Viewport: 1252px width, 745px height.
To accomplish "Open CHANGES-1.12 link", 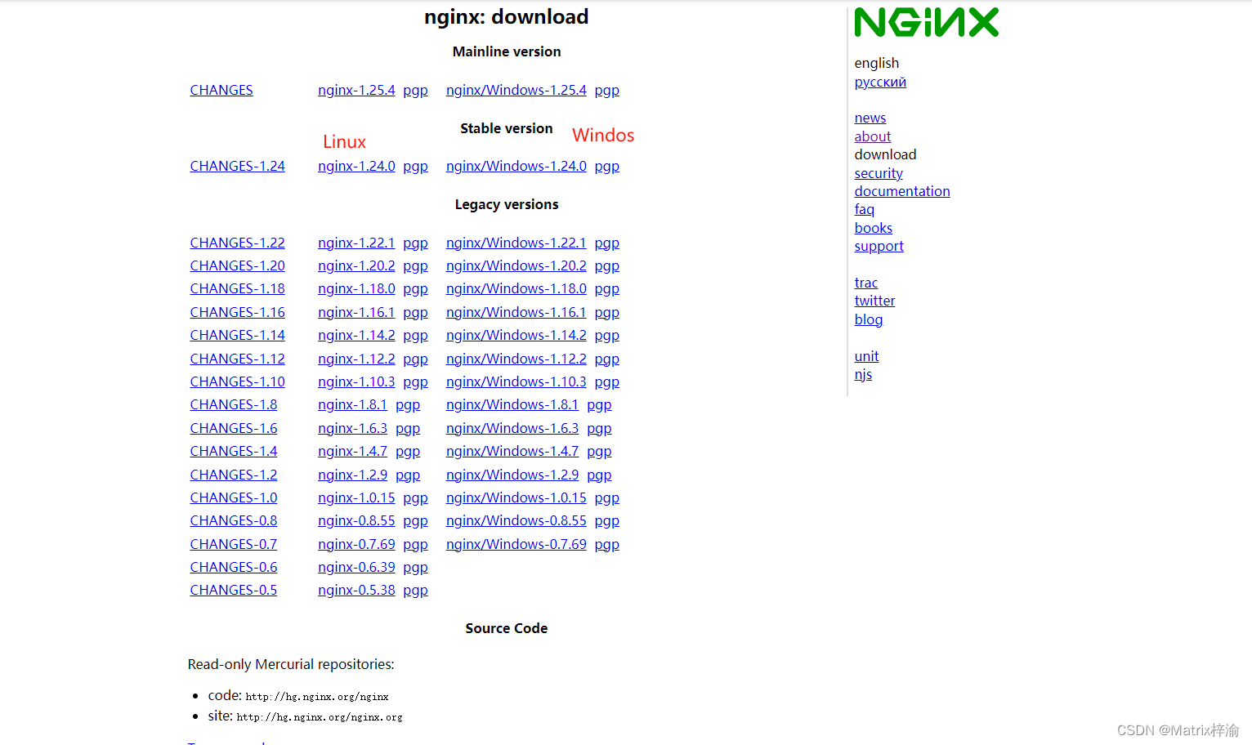I will [x=238, y=359].
